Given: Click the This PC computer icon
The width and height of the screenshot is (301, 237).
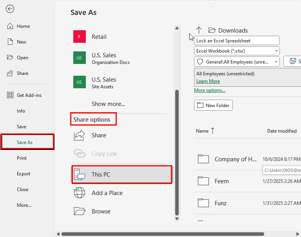Looking at the screenshot, I should click(x=80, y=175).
